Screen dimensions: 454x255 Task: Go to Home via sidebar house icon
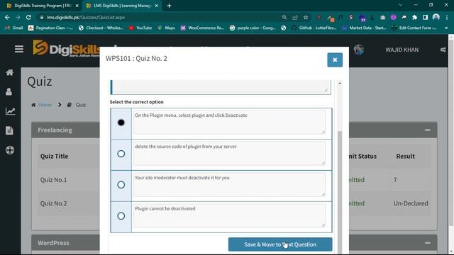(x=10, y=72)
